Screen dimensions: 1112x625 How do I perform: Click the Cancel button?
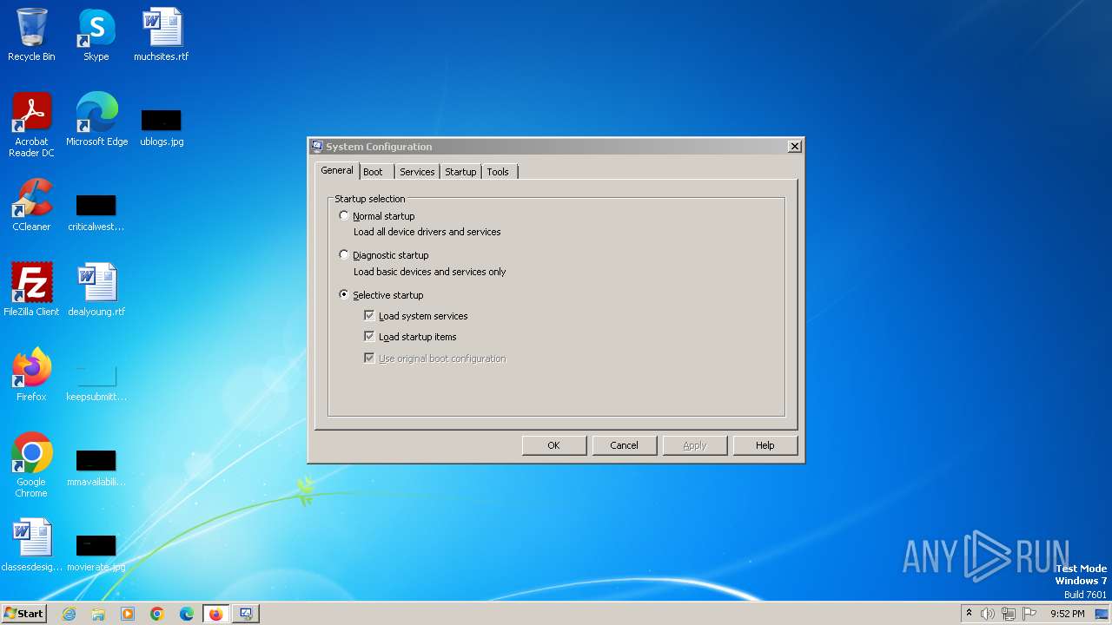click(x=624, y=445)
